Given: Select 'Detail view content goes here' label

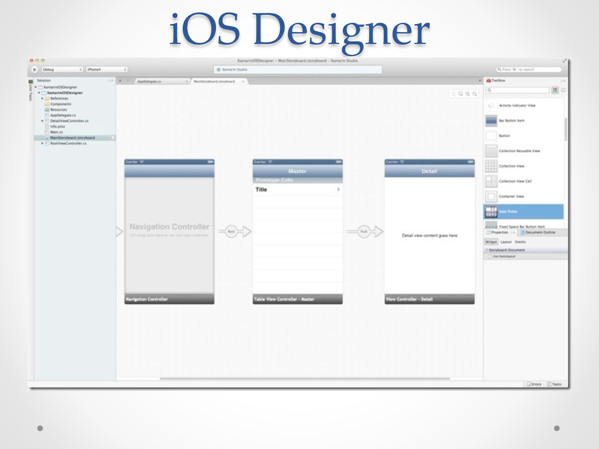Looking at the screenshot, I should (429, 236).
